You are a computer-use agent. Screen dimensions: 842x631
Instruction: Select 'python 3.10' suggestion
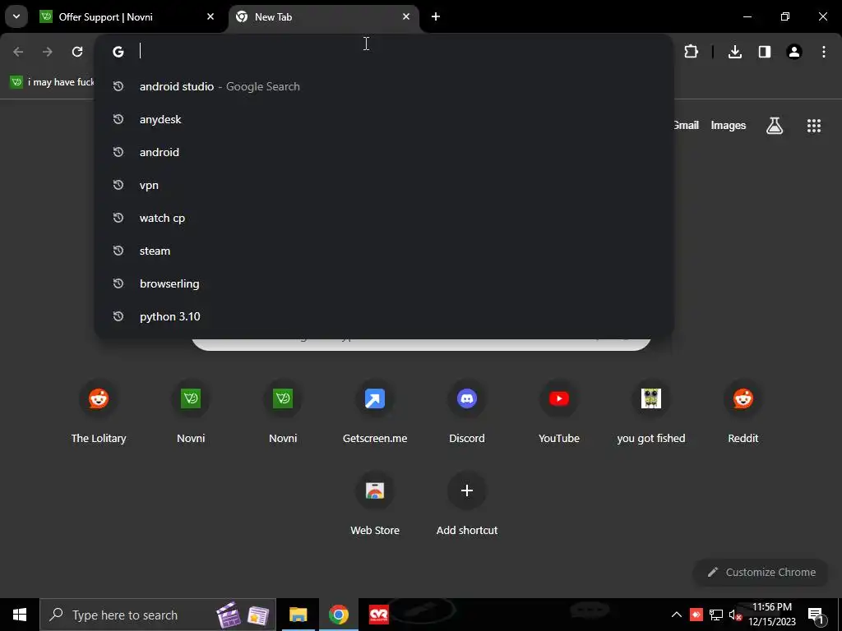pyautogui.click(x=384, y=316)
